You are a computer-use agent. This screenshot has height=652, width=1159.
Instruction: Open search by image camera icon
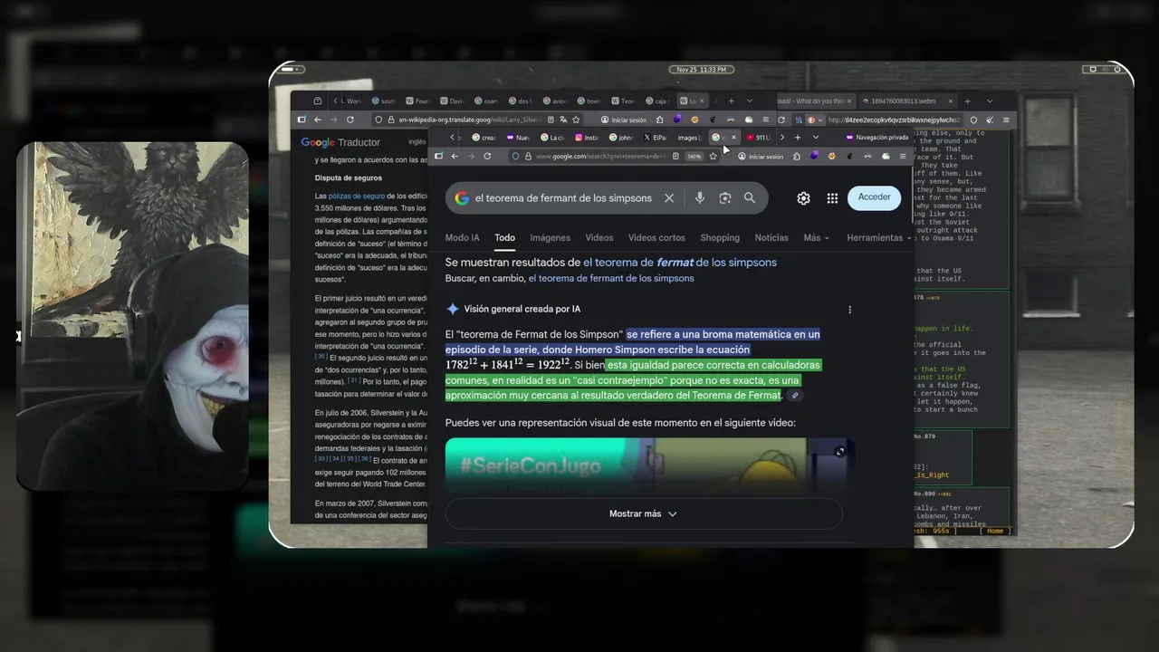[x=725, y=197]
